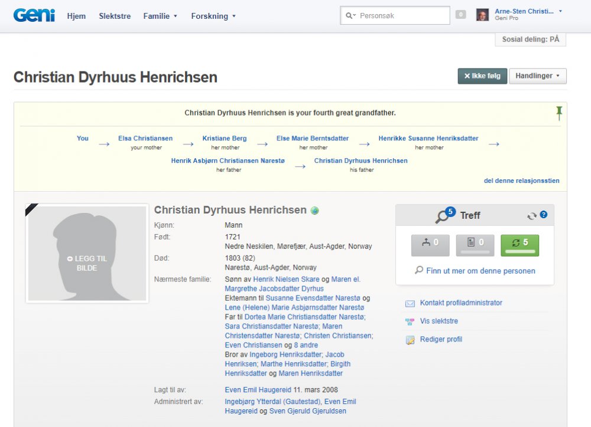Click Rediger profil link

(x=441, y=340)
